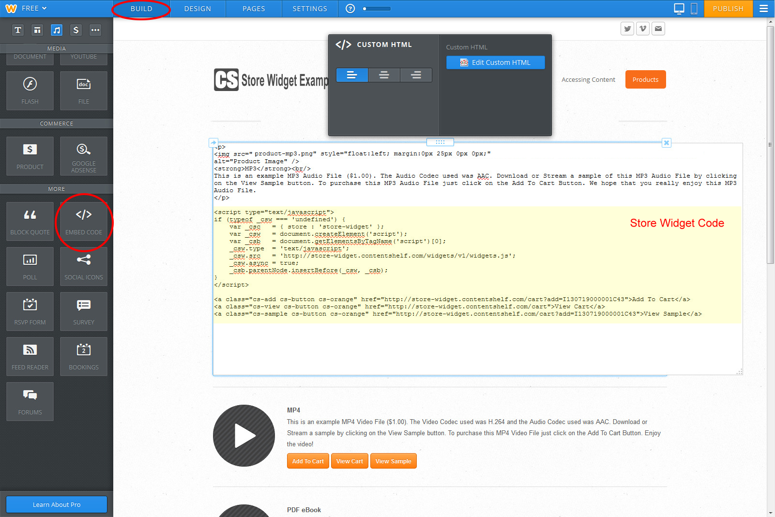Click the DOCUMENT element label
Image resolution: width=775 pixels, height=517 pixels.
pos(30,57)
